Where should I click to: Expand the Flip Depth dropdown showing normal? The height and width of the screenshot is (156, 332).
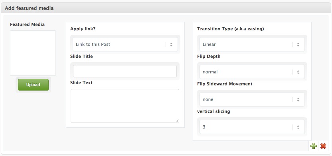coord(252,72)
